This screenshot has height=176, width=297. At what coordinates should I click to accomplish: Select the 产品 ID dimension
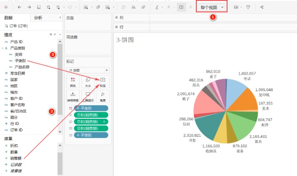point(16,42)
